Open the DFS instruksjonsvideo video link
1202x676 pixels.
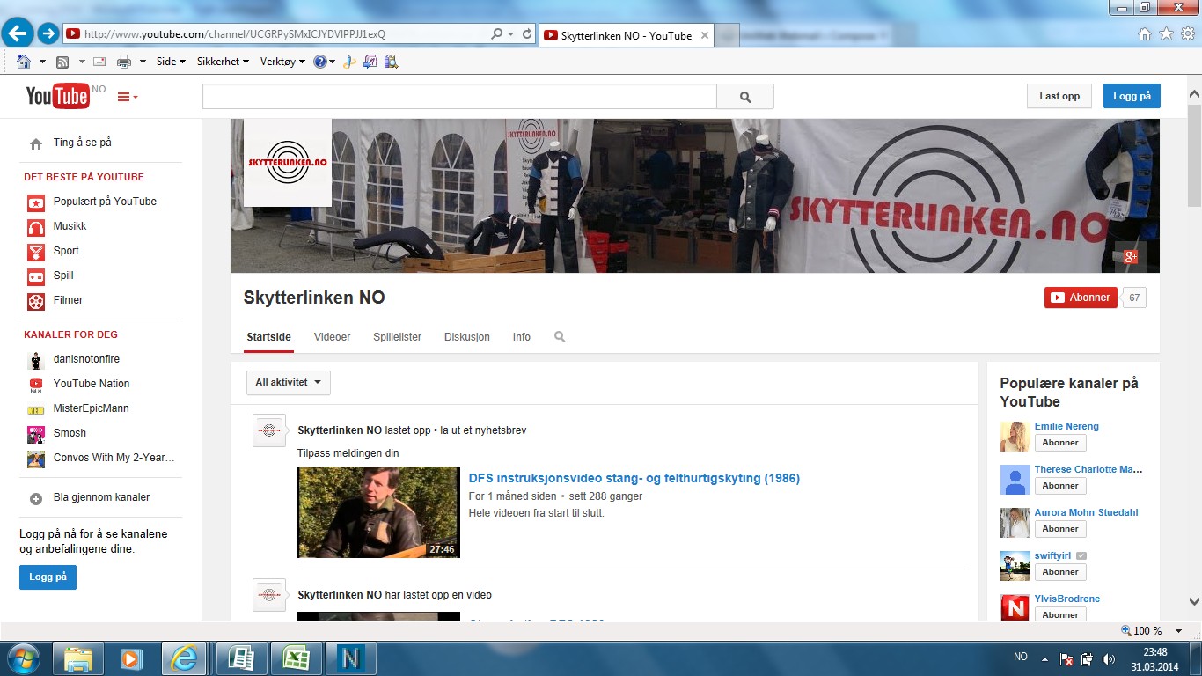634,479
